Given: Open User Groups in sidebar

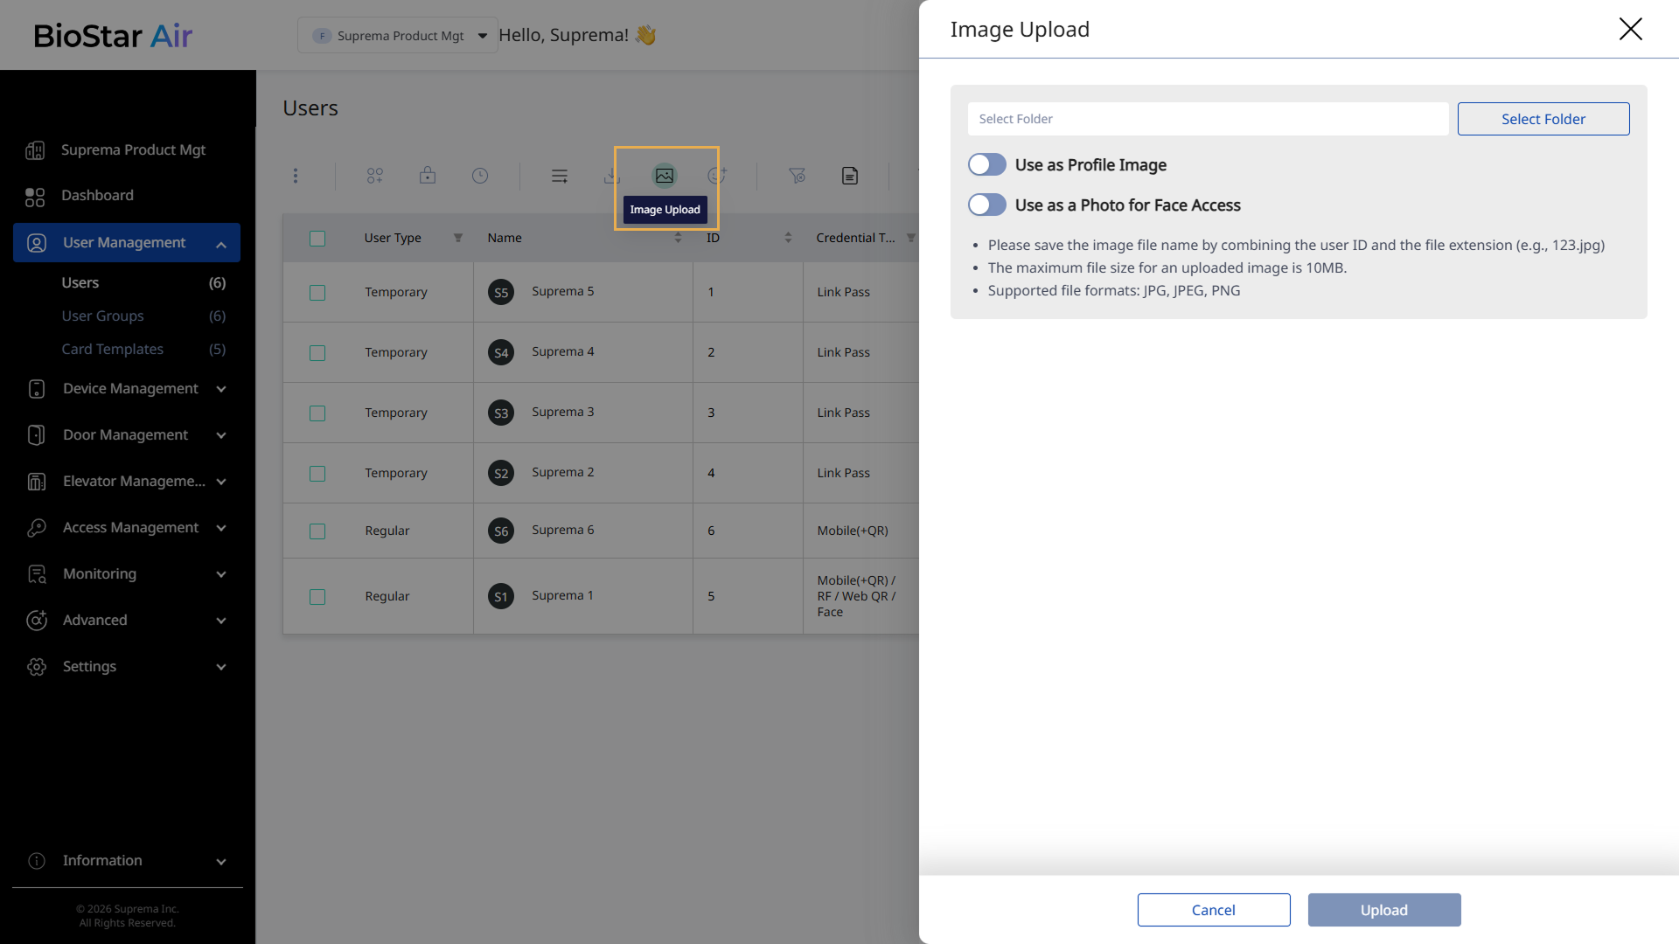Looking at the screenshot, I should pyautogui.click(x=102, y=316).
